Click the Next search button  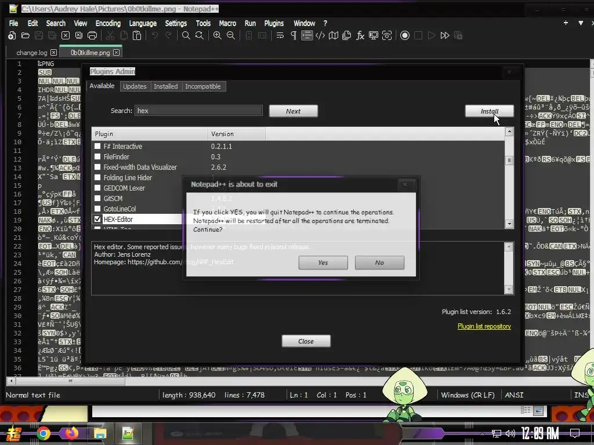[x=293, y=111]
